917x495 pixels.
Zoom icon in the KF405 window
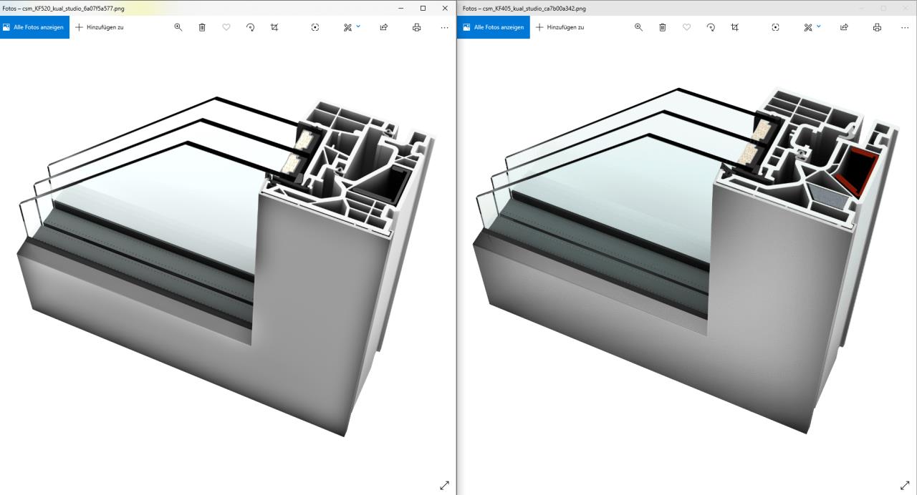tap(639, 27)
